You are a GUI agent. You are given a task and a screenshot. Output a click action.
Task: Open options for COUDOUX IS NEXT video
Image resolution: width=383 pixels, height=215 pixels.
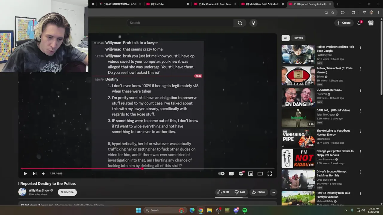point(360,90)
